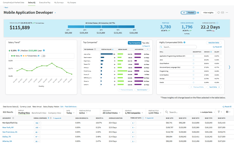Switch to Company View display

click(x=55, y=113)
